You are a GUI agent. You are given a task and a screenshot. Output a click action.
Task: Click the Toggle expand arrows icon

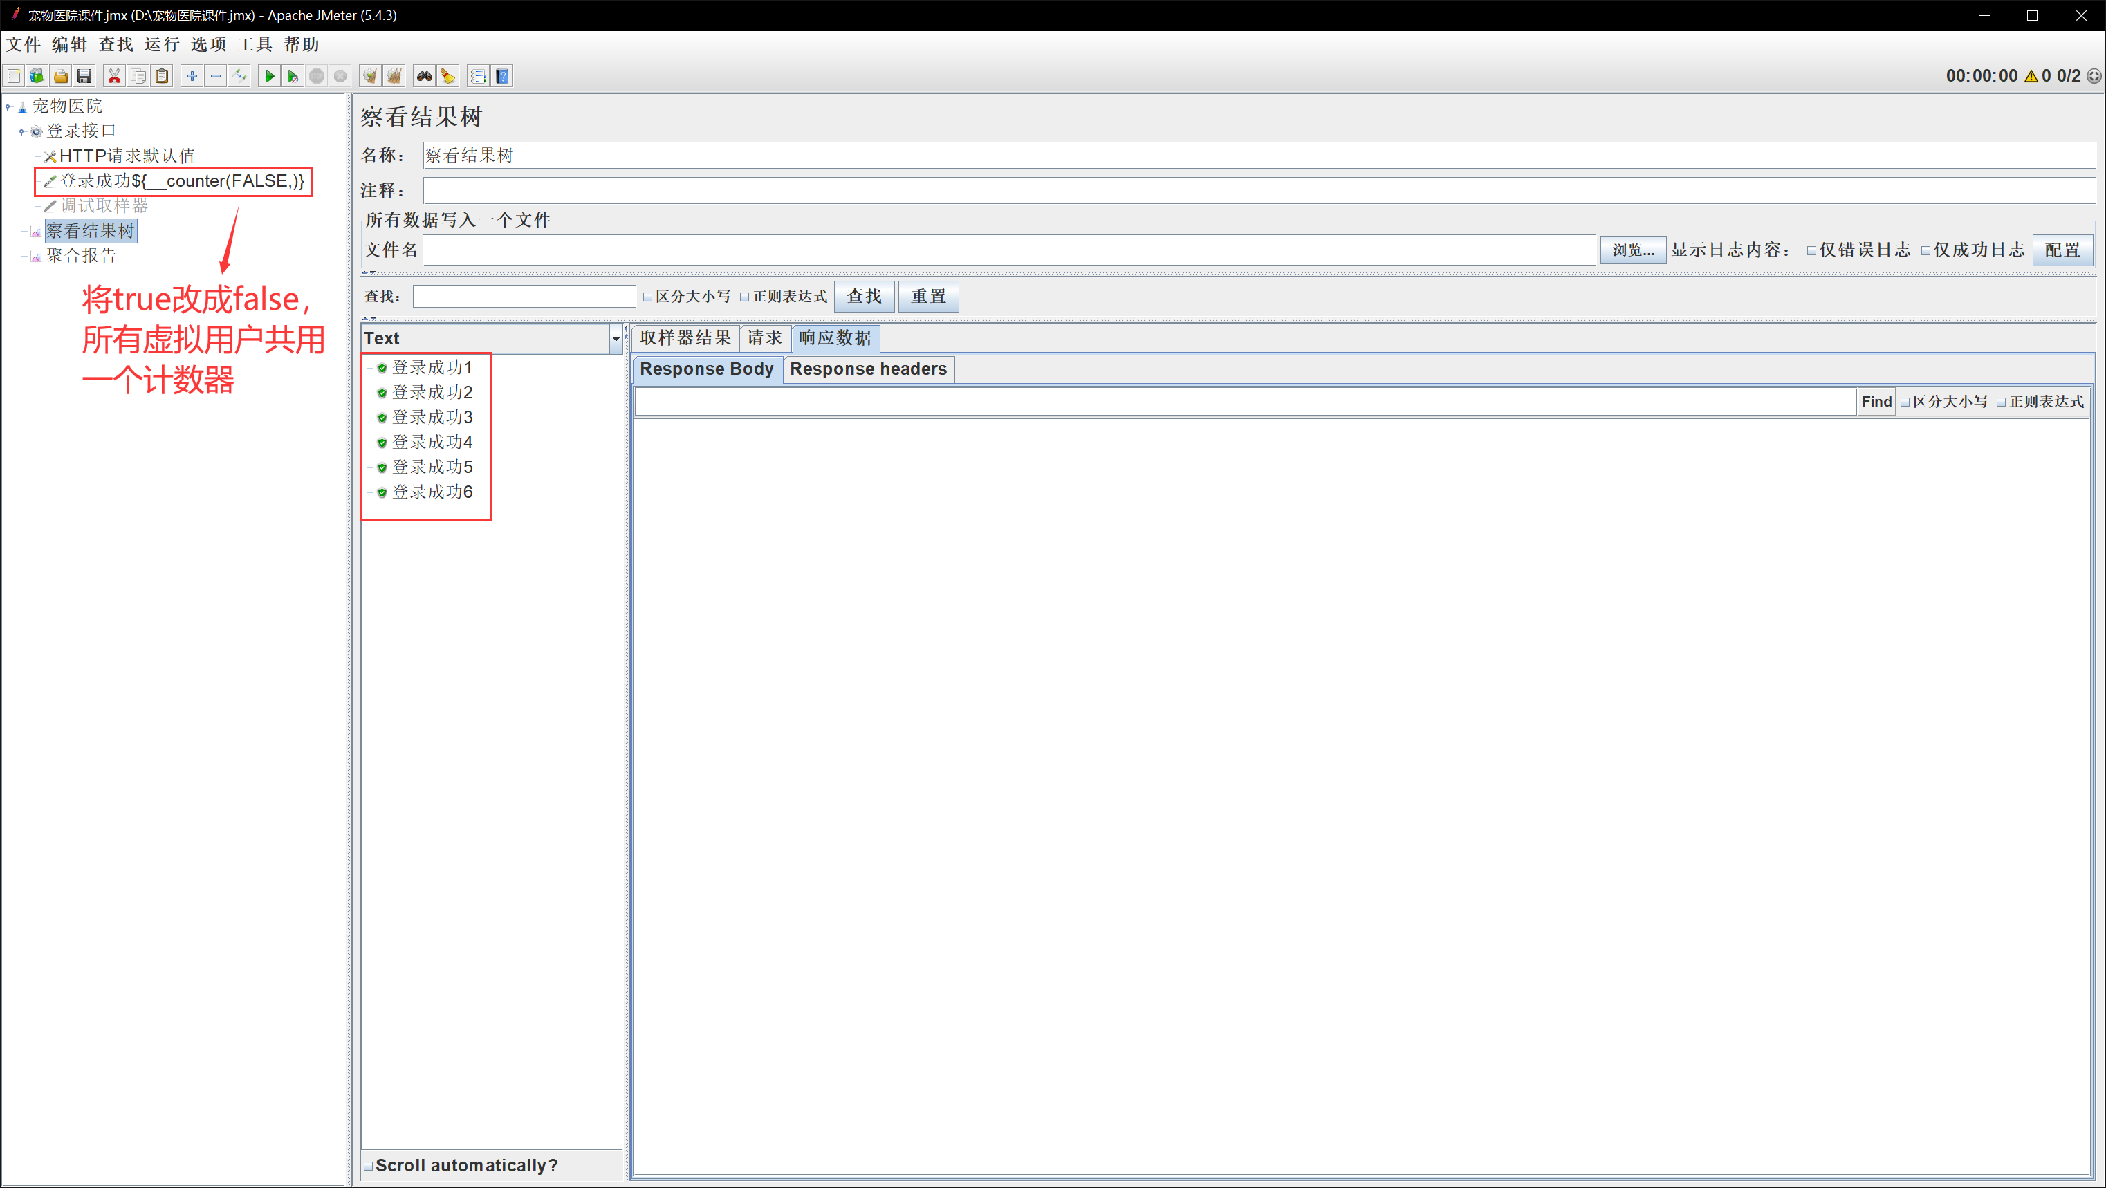coord(239,76)
